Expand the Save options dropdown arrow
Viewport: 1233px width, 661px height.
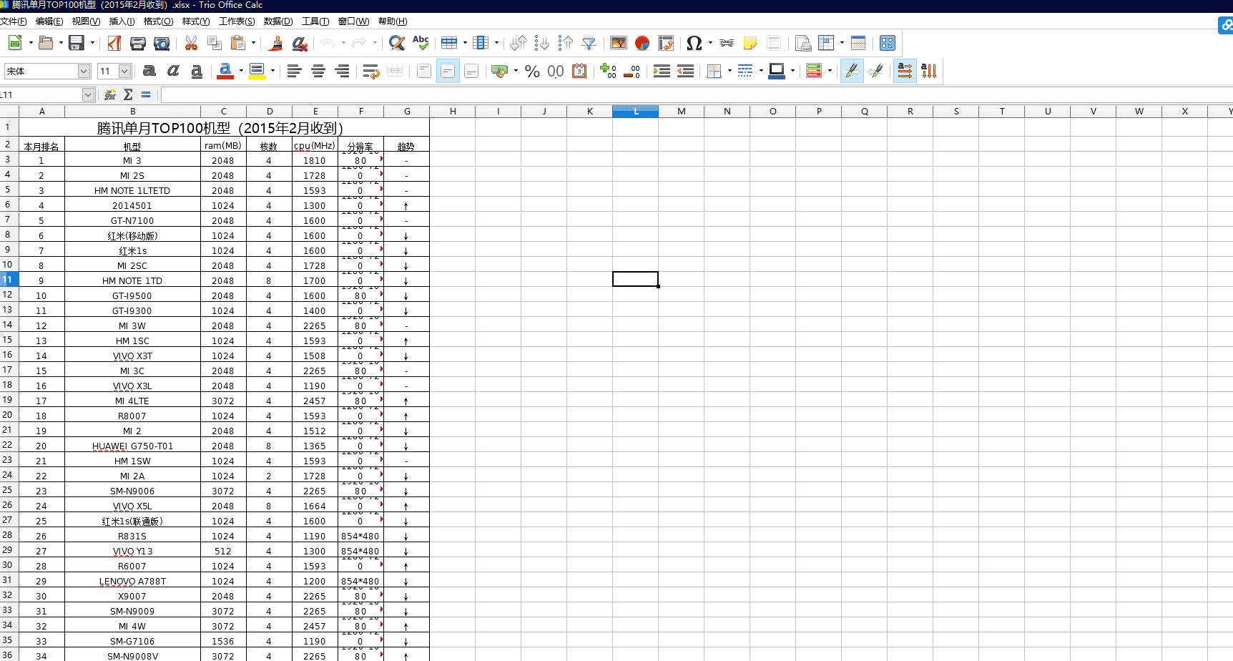point(92,43)
